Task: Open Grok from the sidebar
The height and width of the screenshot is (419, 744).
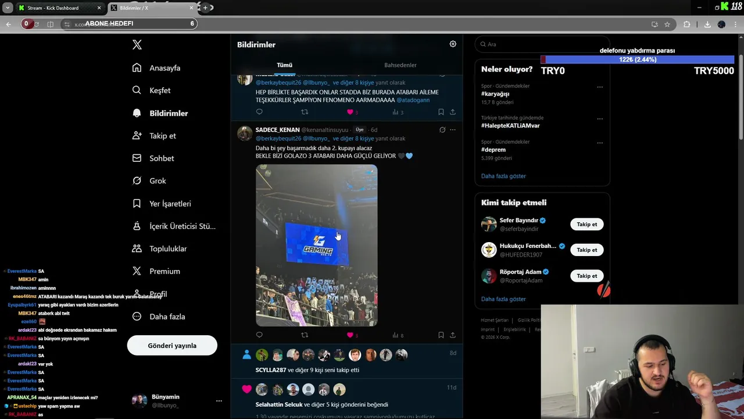Action: click(149, 181)
